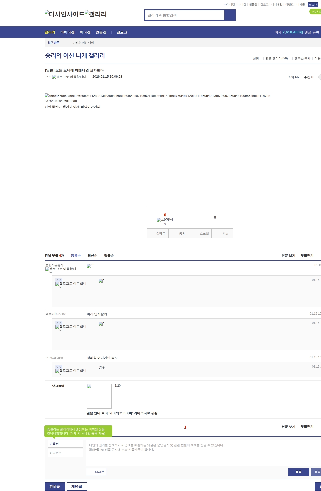
Task: Focus the 갤러리 & 통합검색 search field
Action: (185, 15)
